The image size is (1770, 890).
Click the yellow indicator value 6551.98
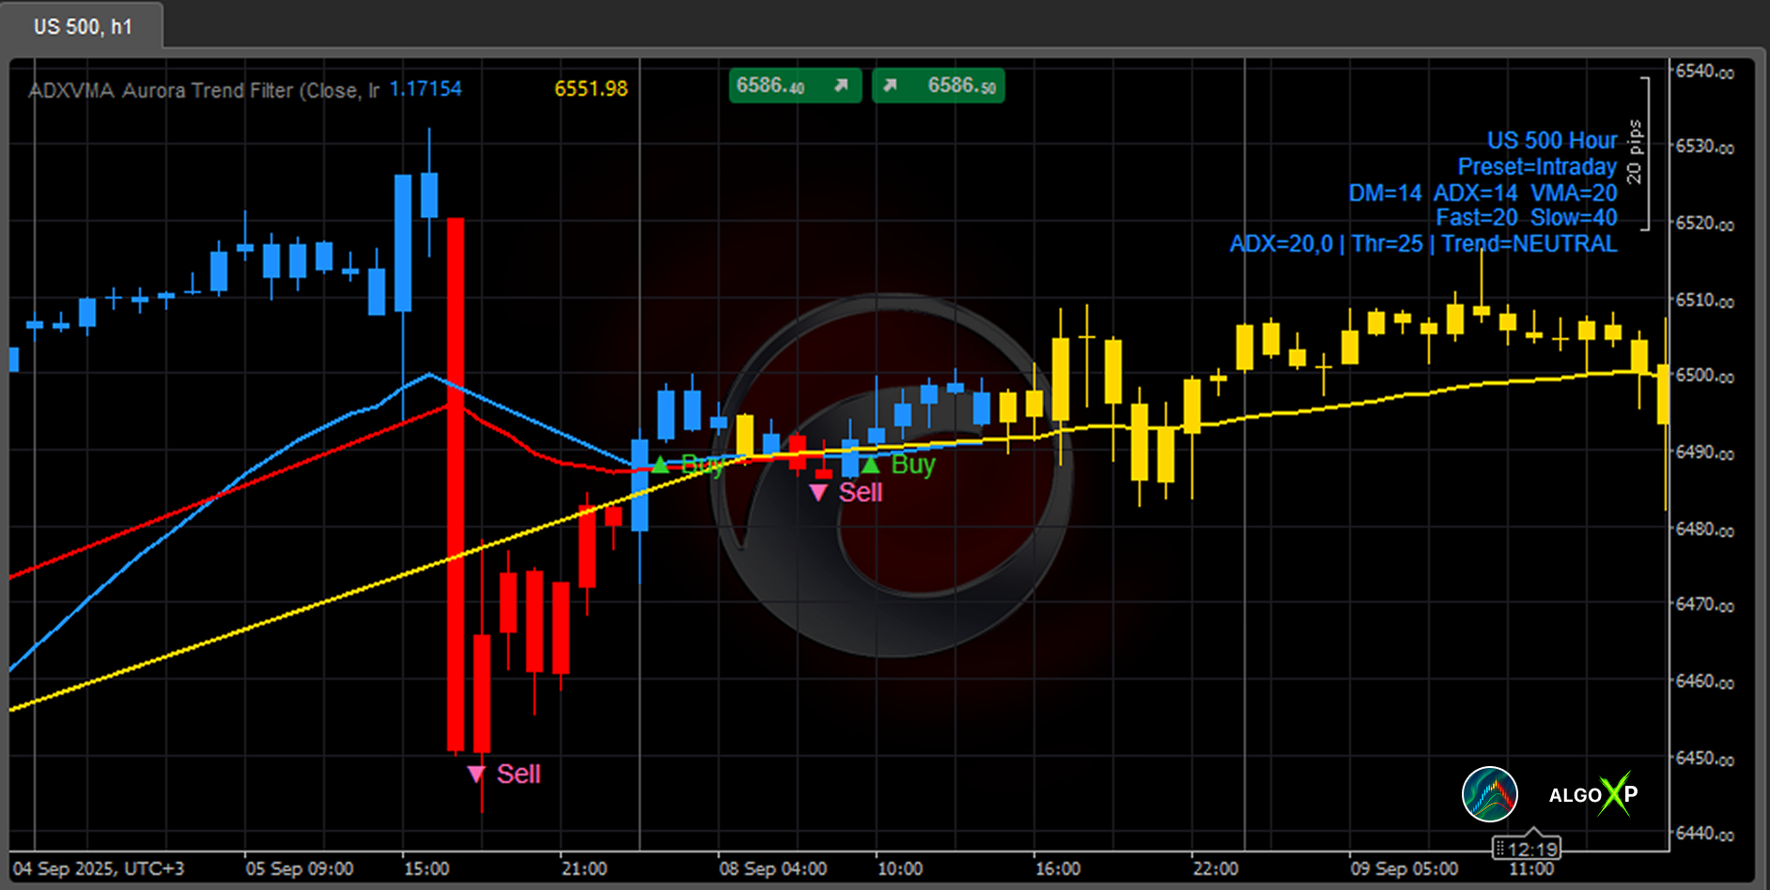point(590,89)
